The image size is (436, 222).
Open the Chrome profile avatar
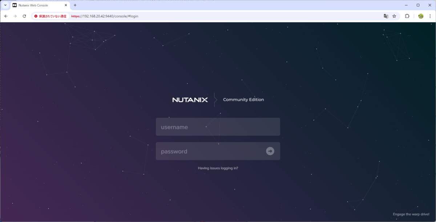(421, 16)
